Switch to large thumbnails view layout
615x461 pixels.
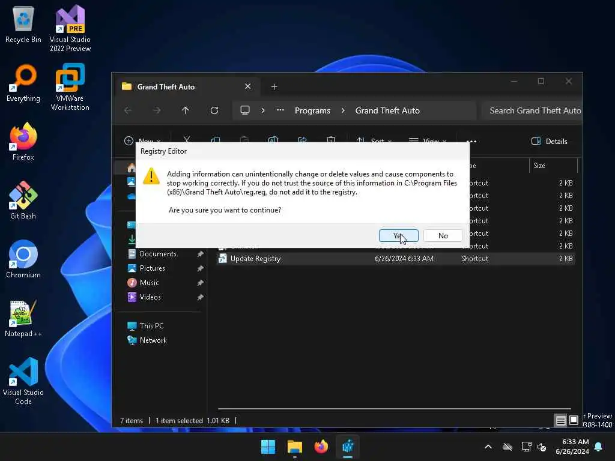coord(574,421)
